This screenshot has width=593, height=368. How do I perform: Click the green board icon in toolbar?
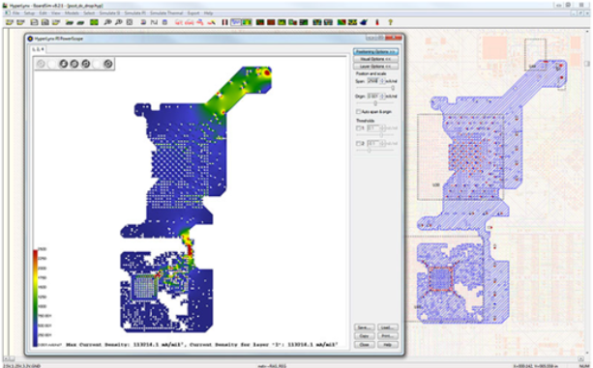(x=94, y=22)
